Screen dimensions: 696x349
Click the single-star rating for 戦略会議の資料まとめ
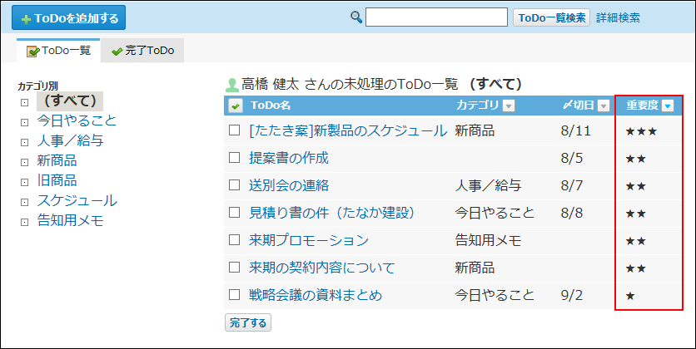630,296
